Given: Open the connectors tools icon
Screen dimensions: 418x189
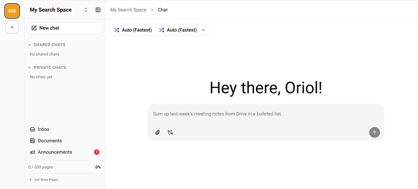Looking at the screenshot, I should click(x=170, y=132).
